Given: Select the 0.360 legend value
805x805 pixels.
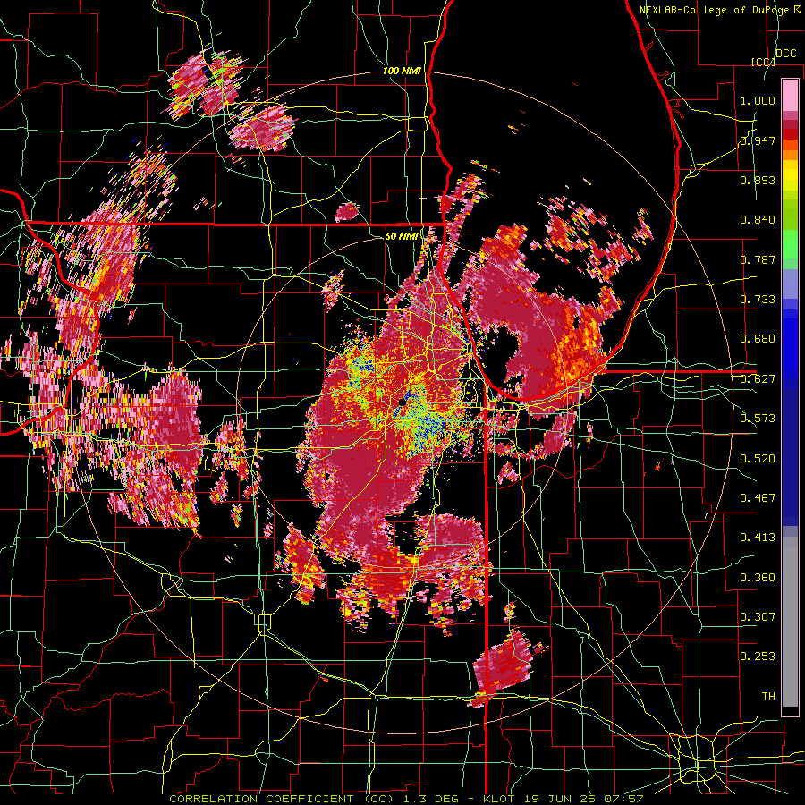Looking at the screenshot, I should tap(758, 578).
